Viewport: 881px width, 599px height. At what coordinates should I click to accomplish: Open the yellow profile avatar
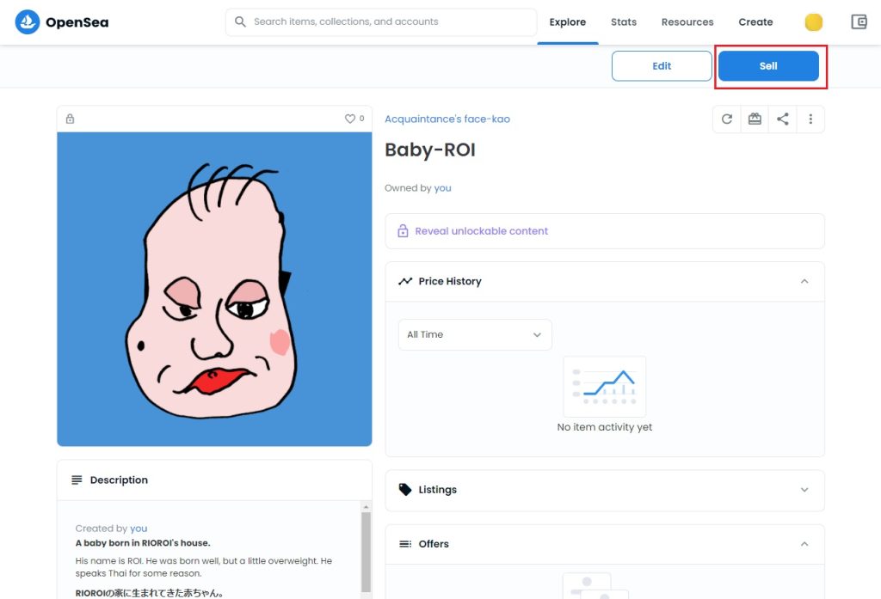pyautogui.click(x=813, y=21)
